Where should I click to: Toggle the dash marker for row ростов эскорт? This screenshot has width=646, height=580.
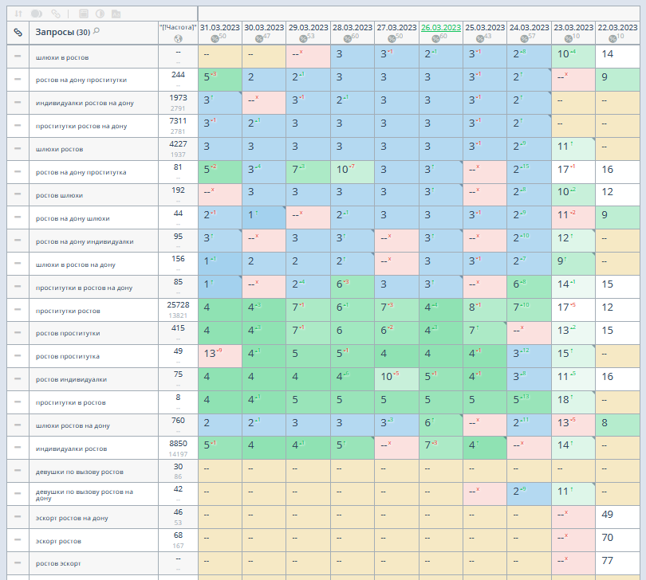point(18,563)
